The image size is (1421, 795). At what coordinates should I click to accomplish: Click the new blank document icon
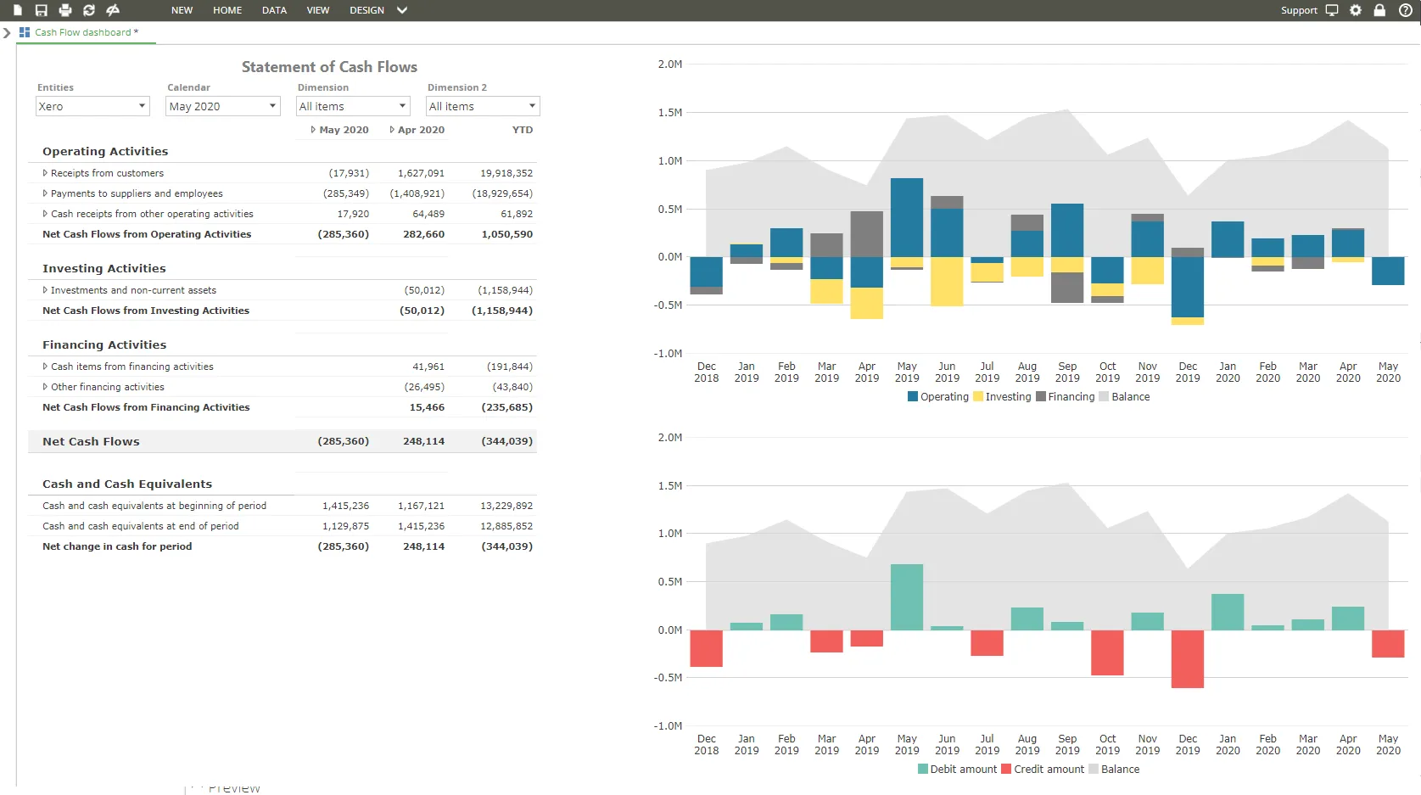[17, 10]
